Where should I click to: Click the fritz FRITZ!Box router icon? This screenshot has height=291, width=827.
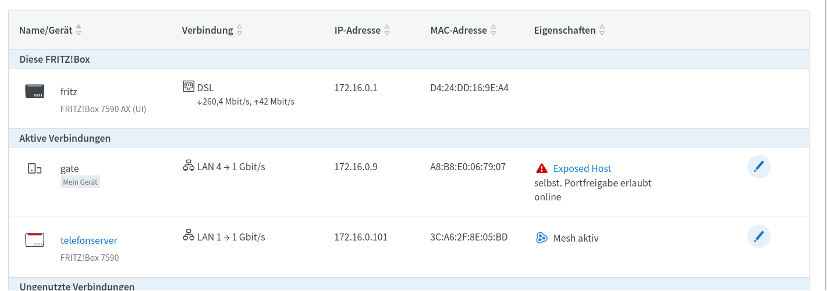pos(35,91)
